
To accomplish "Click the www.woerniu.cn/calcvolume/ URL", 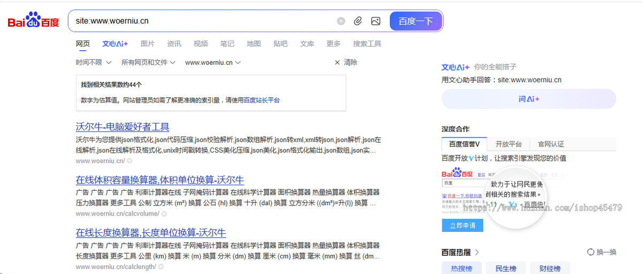I will [x=117, y=214].
